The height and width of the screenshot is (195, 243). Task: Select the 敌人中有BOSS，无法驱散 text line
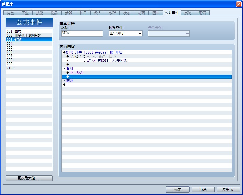147,60
